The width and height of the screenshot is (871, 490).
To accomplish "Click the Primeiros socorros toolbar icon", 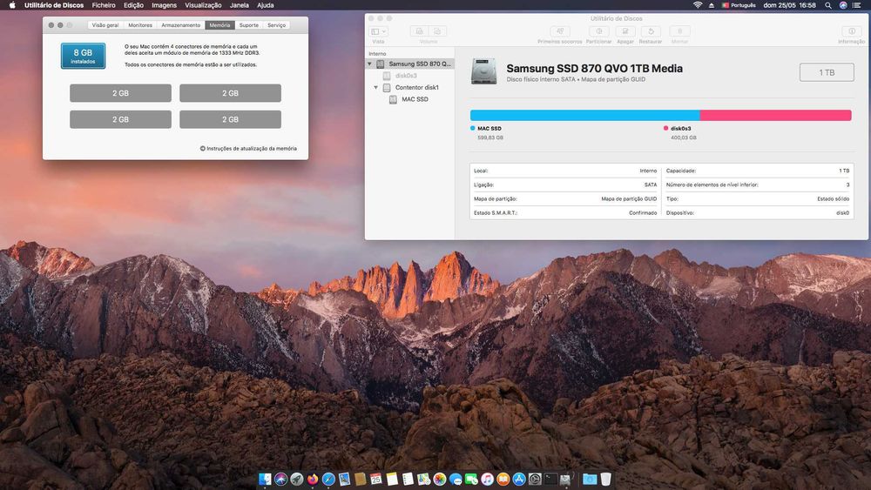I will (559, 31).
